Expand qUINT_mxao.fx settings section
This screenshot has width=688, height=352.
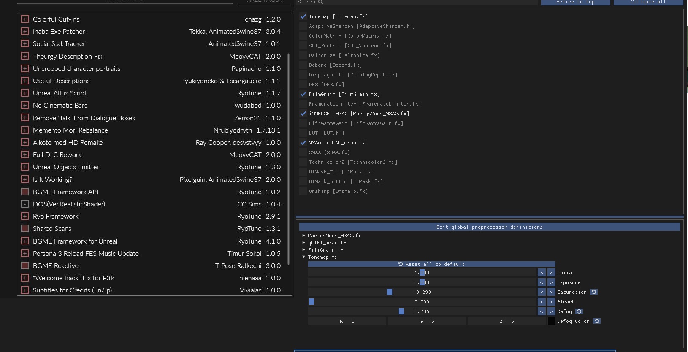tap(303, 243)
